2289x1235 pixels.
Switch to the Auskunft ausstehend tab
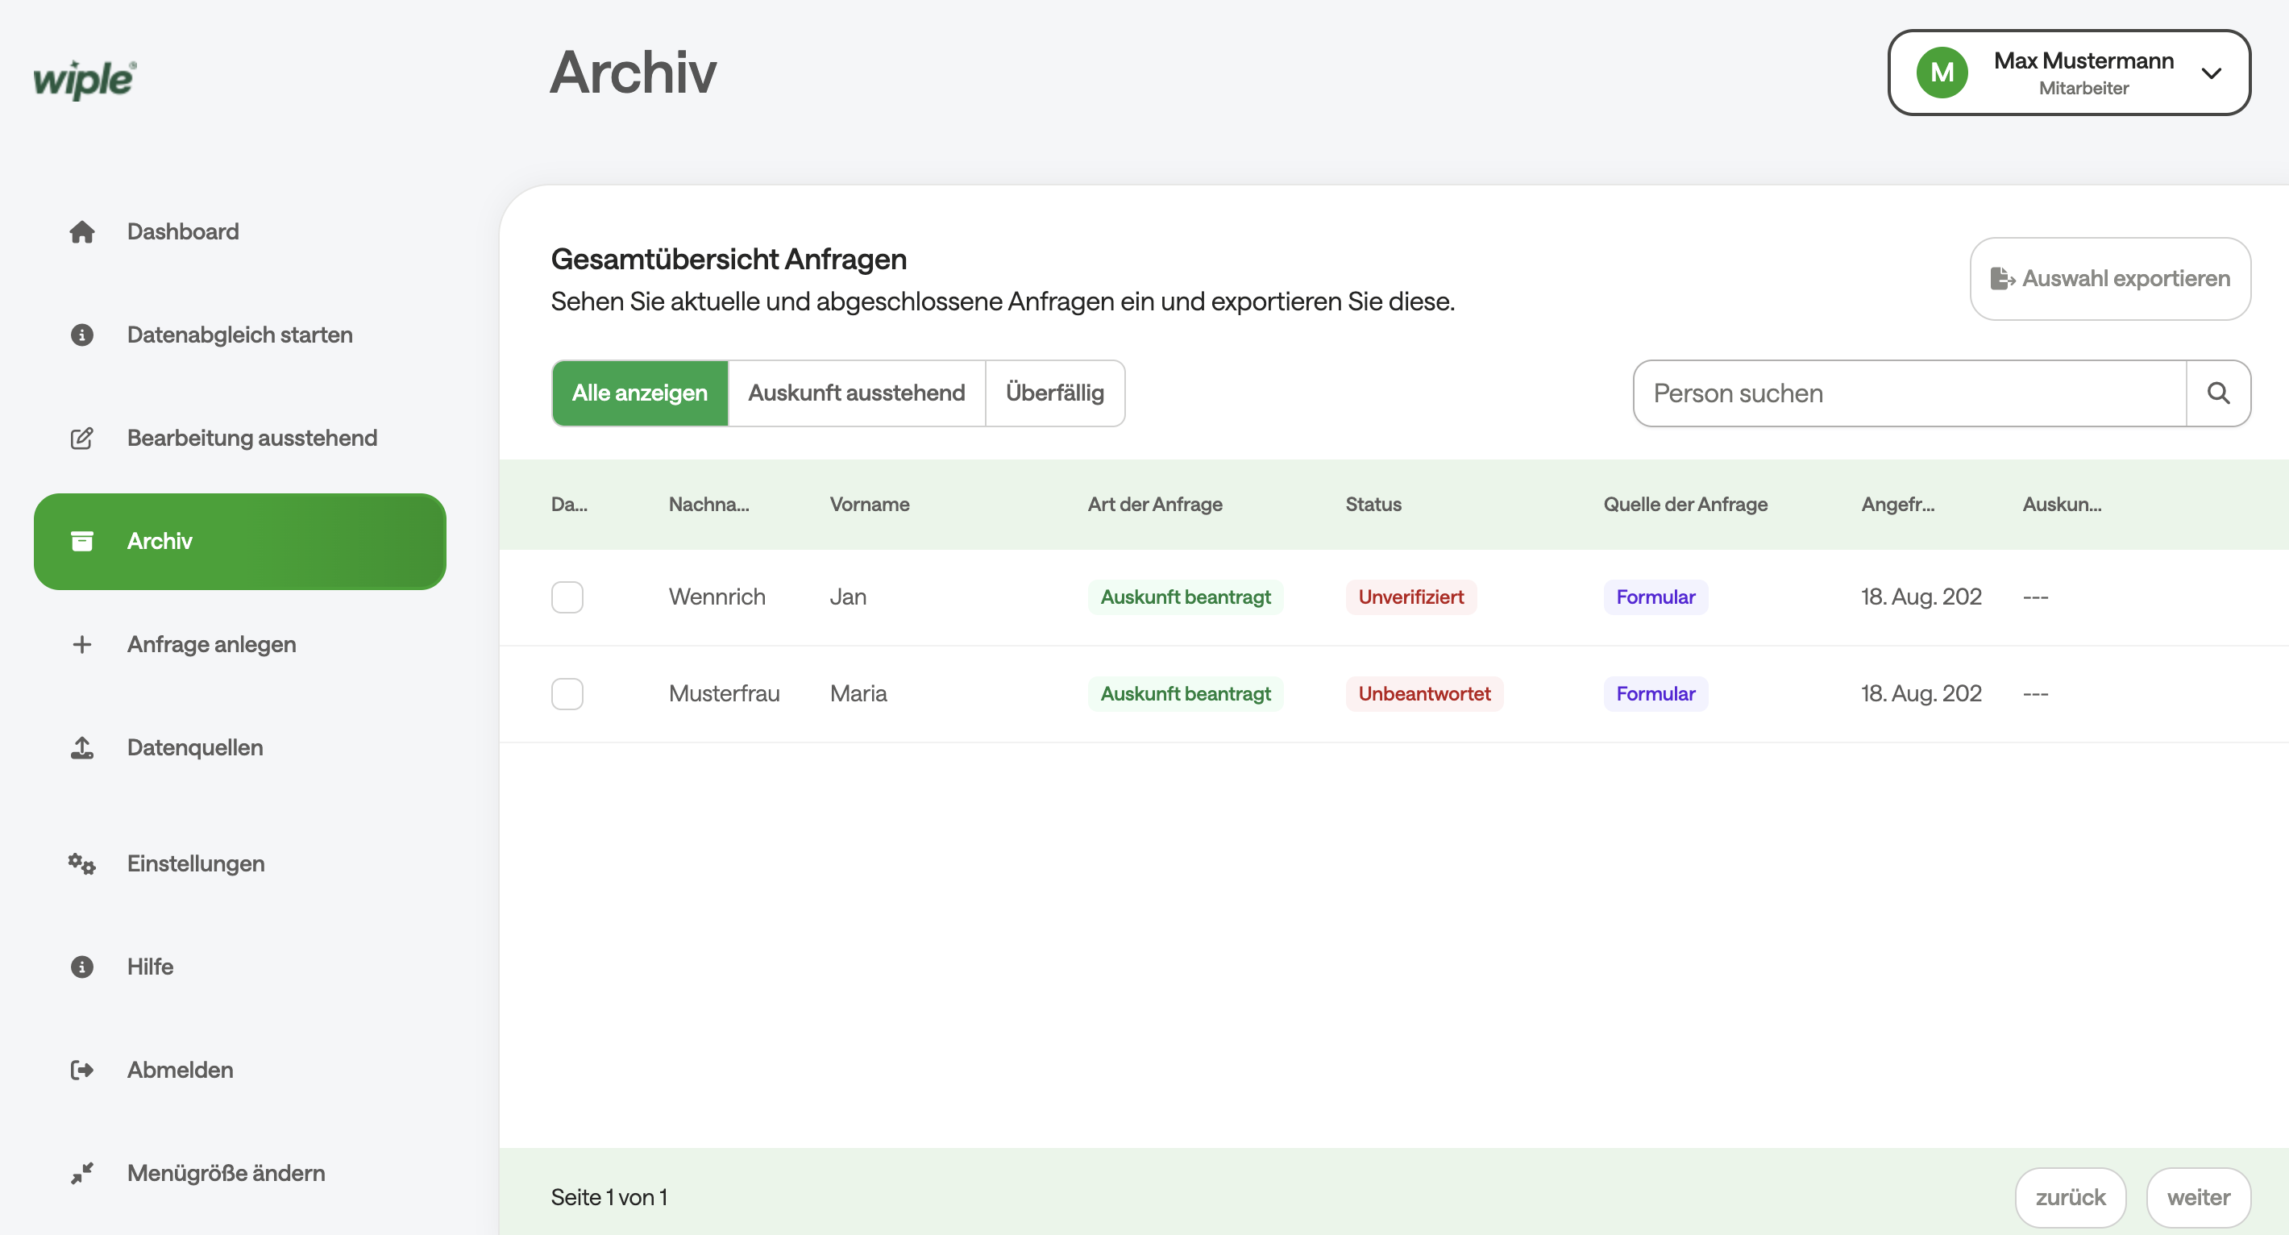[x=857, y=393]
